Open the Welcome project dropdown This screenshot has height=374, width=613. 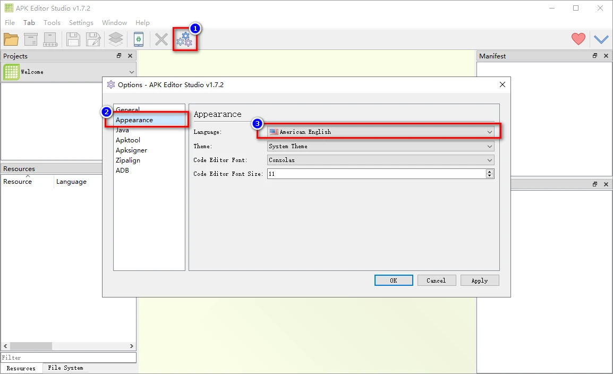pyautogui.click(x=69, y=72)
